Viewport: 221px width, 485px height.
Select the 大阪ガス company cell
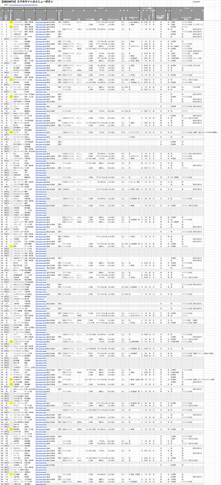pos(18,97)
